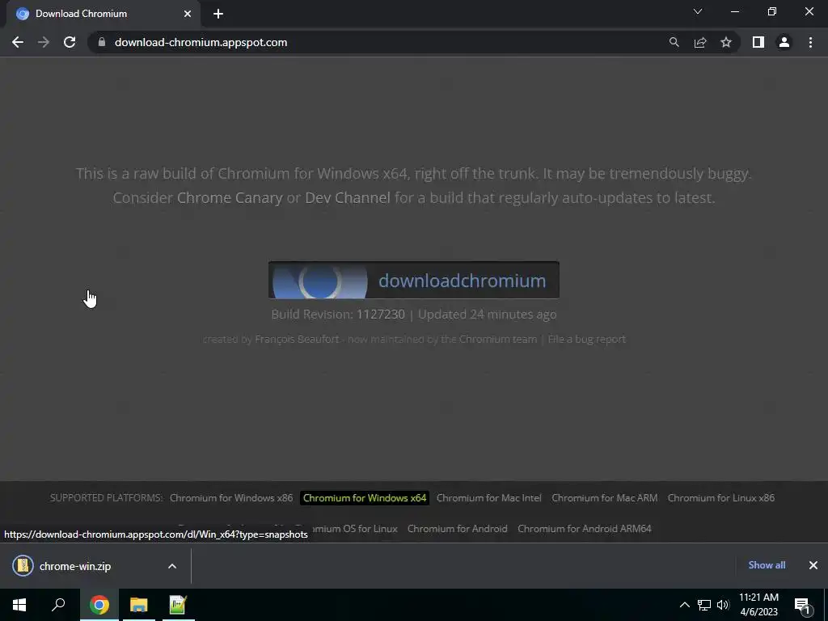Open the notification center icon
828x621 pixels.
click(802, 605)
